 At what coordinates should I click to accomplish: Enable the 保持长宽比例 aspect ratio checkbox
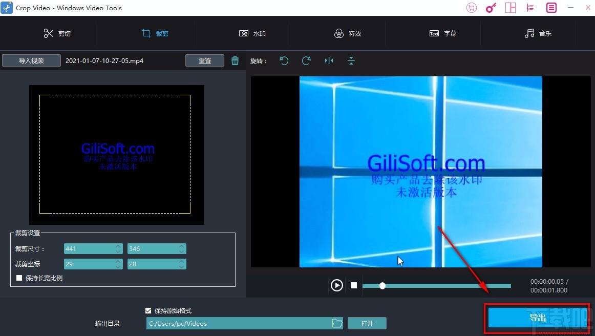coord(19,278)
